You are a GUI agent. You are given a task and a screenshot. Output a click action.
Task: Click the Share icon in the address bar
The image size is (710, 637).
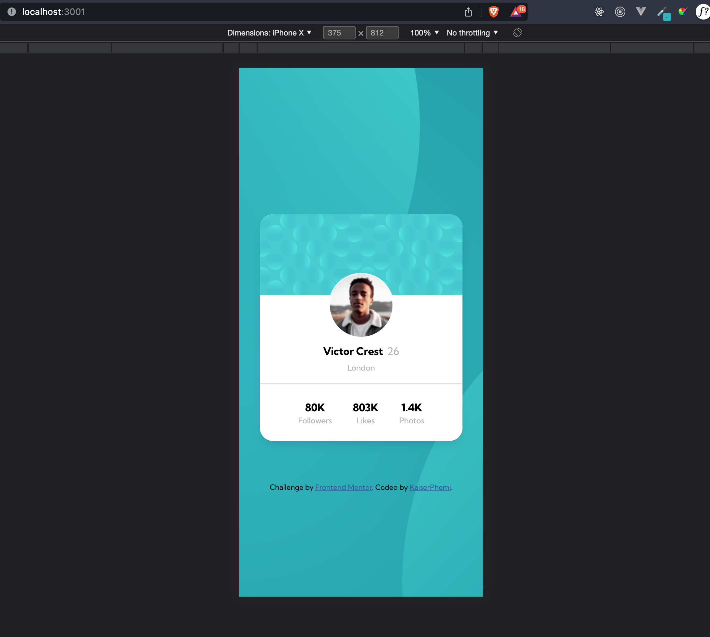click(x=468, y=11)
